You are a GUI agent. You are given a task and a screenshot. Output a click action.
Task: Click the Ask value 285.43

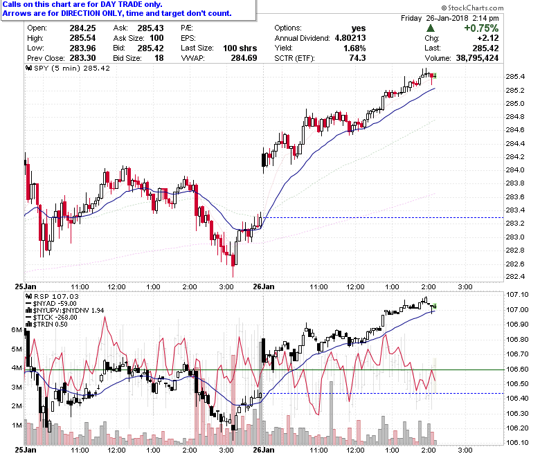[150, 28]
